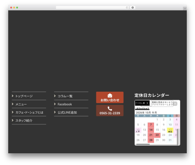This screenshot has height=165, width=195.
Task: Select October 1 on the calendar
Action: click(157, 120)
